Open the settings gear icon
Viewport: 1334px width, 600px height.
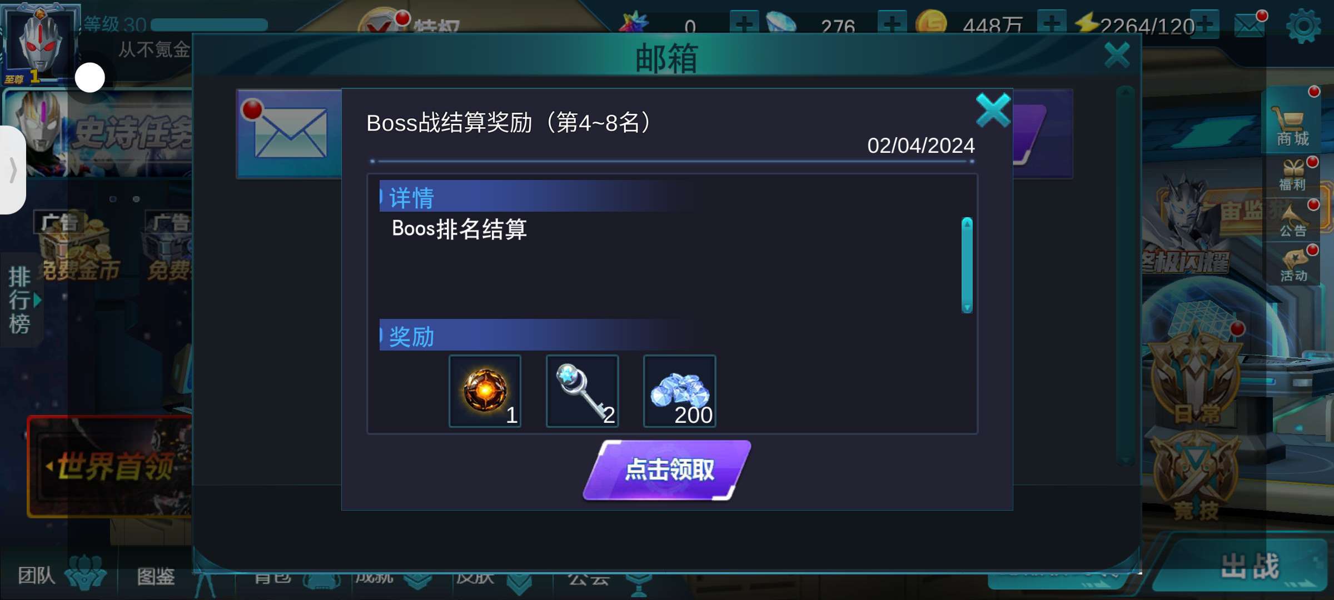(x=1303, y=26)
